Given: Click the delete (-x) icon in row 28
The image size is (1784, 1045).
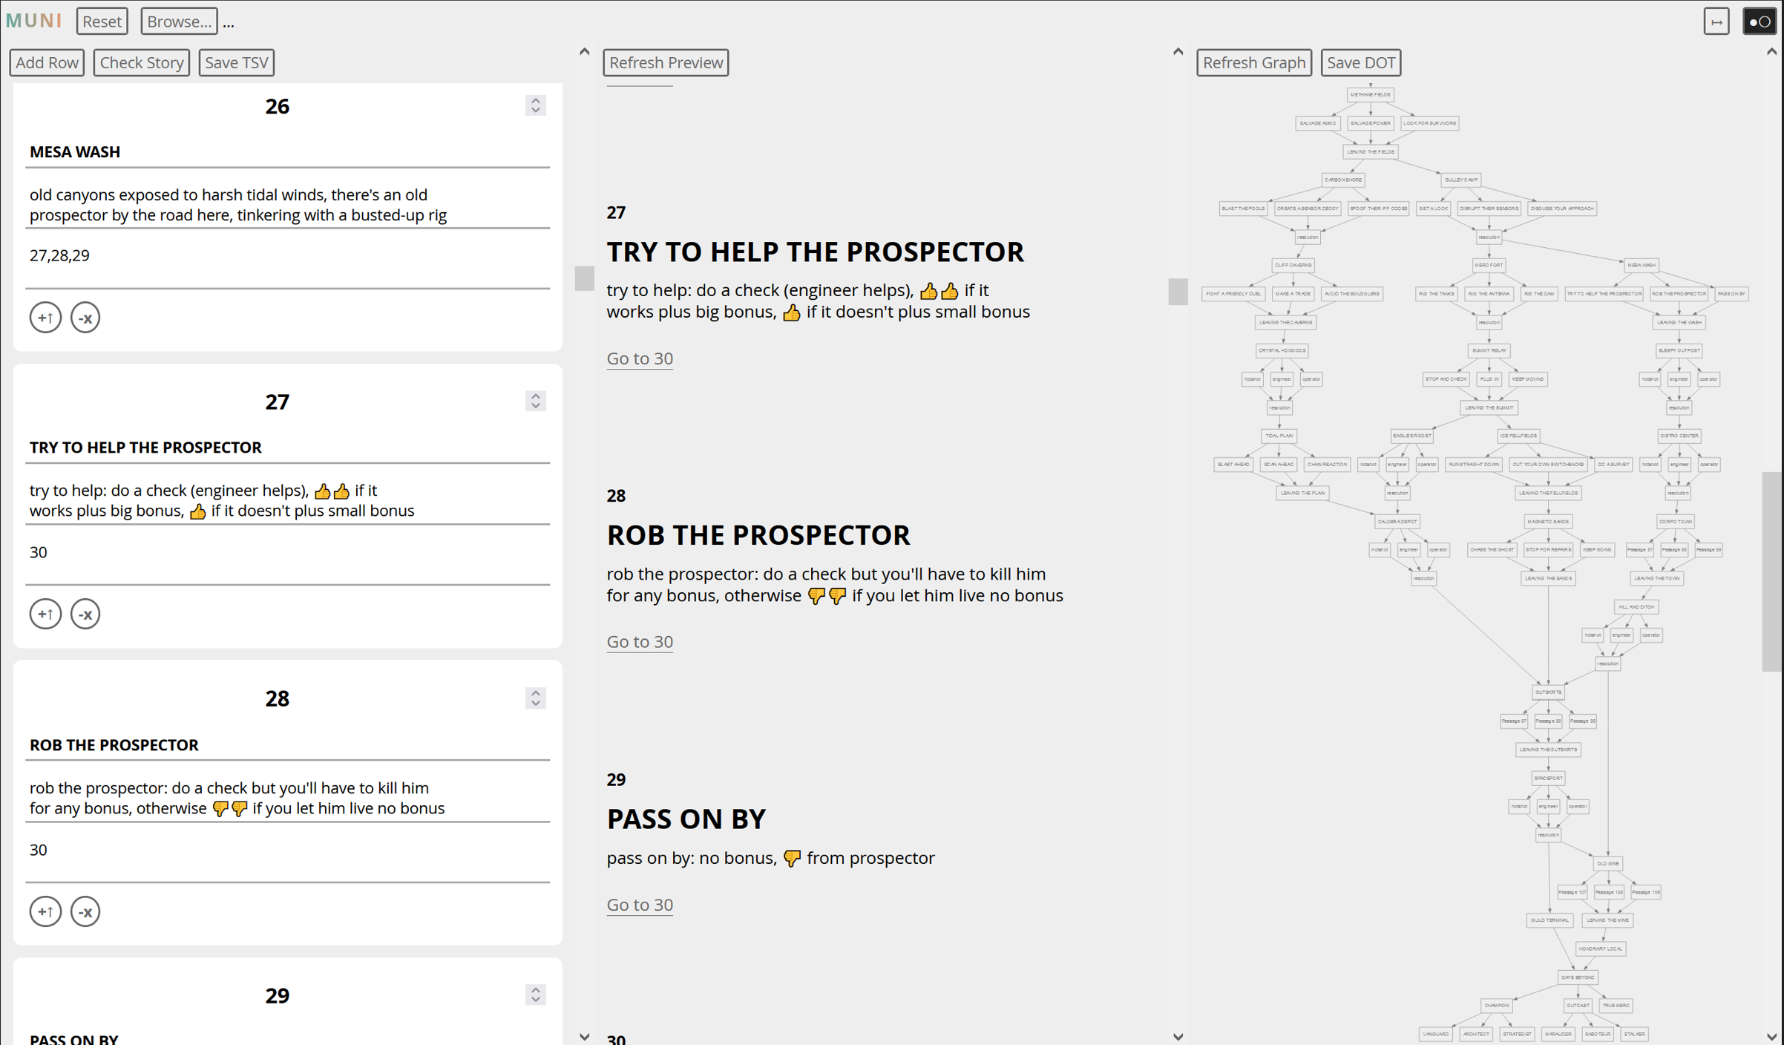Looking at the screenshot, I should click(85, 911).
